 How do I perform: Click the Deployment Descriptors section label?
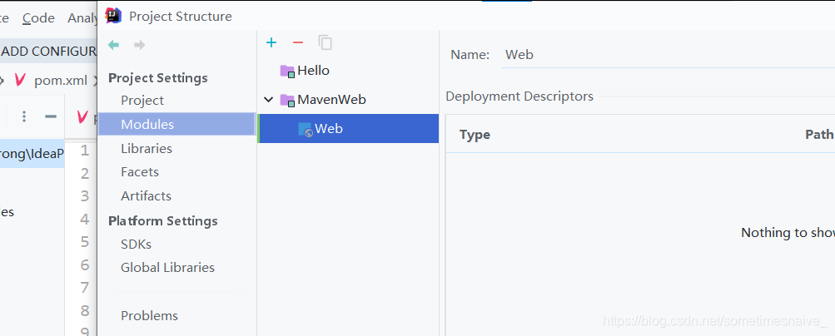519,96
